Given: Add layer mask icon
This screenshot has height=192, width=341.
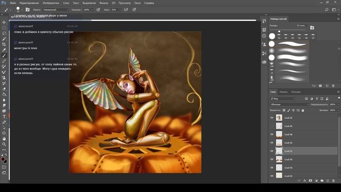Looking at the screenshot, I should tap(310, 181).
